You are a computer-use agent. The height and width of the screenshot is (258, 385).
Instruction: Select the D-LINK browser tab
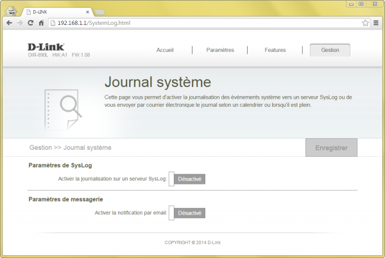(x=55, y=11)
